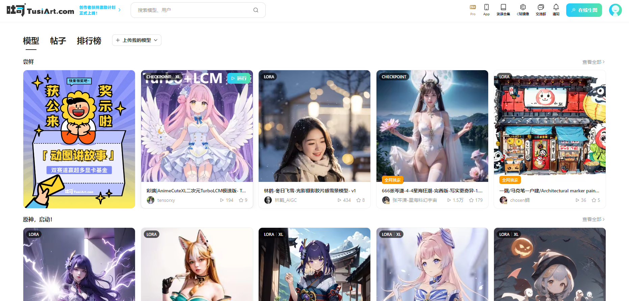Expand the 上传我的模型 dropdown
This screenshot has height=301, width=629.
137,40
